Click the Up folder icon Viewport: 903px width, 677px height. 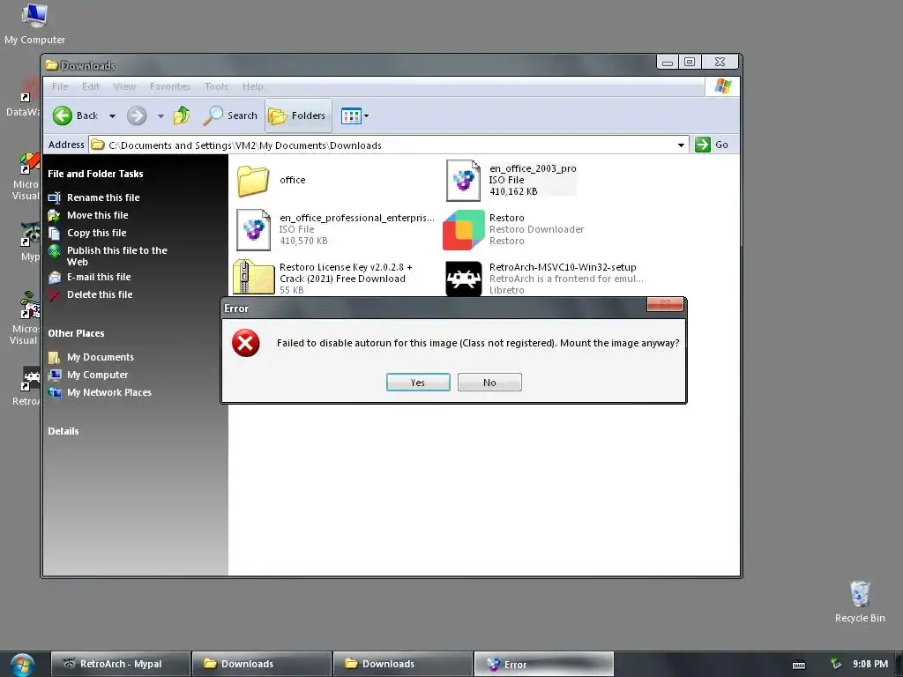tap(182, 115)
